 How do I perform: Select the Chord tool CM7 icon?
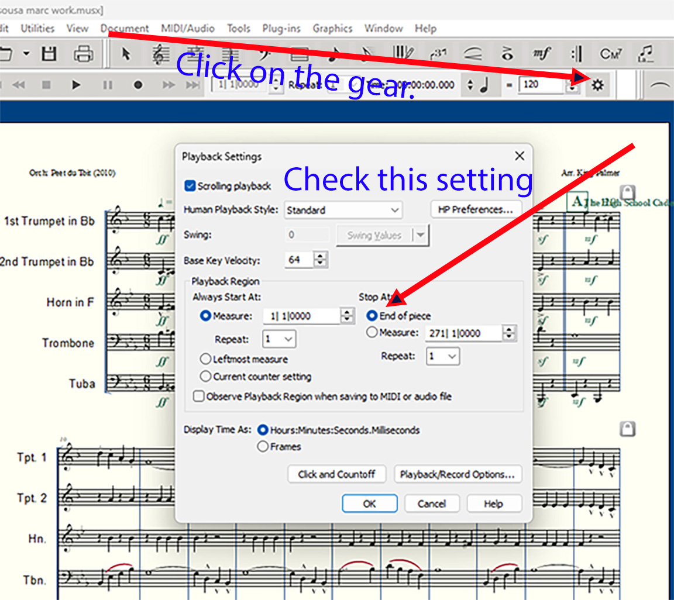tap(611, 54)
